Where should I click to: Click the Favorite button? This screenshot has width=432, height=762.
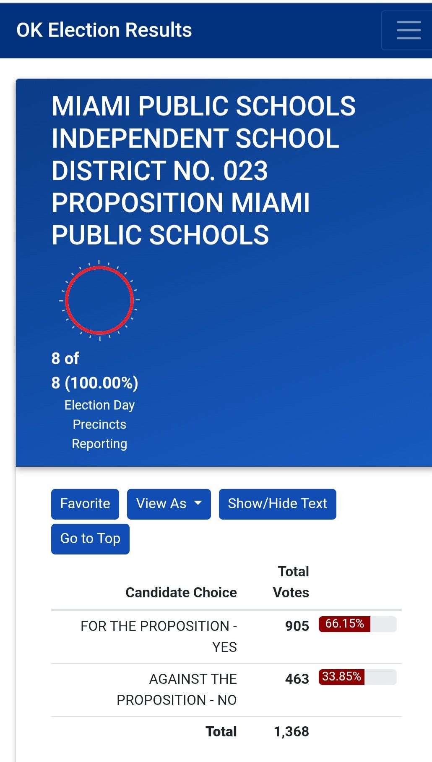tap(85, 504)
